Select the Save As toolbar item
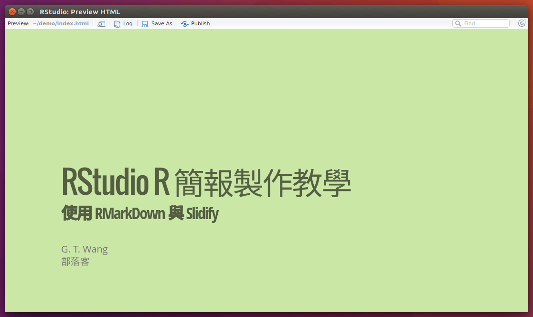533x317 pixels. tap(161, 23)
